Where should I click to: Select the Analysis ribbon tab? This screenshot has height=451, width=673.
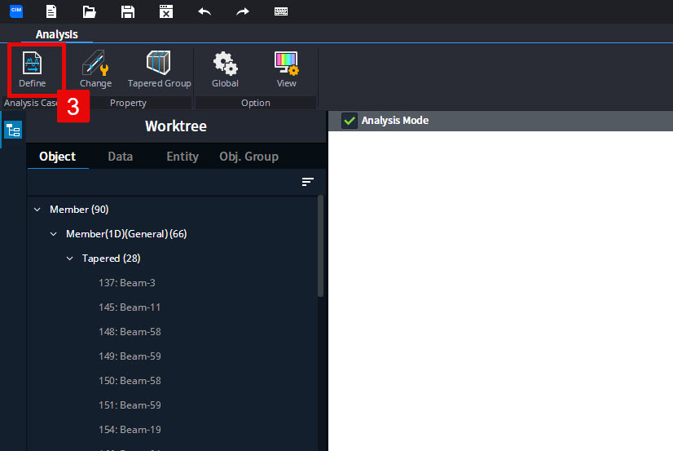[x=57, y=34]
